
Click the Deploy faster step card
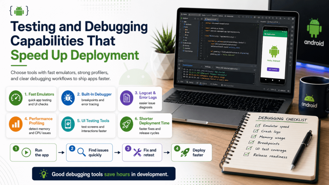tap(191, 153)
